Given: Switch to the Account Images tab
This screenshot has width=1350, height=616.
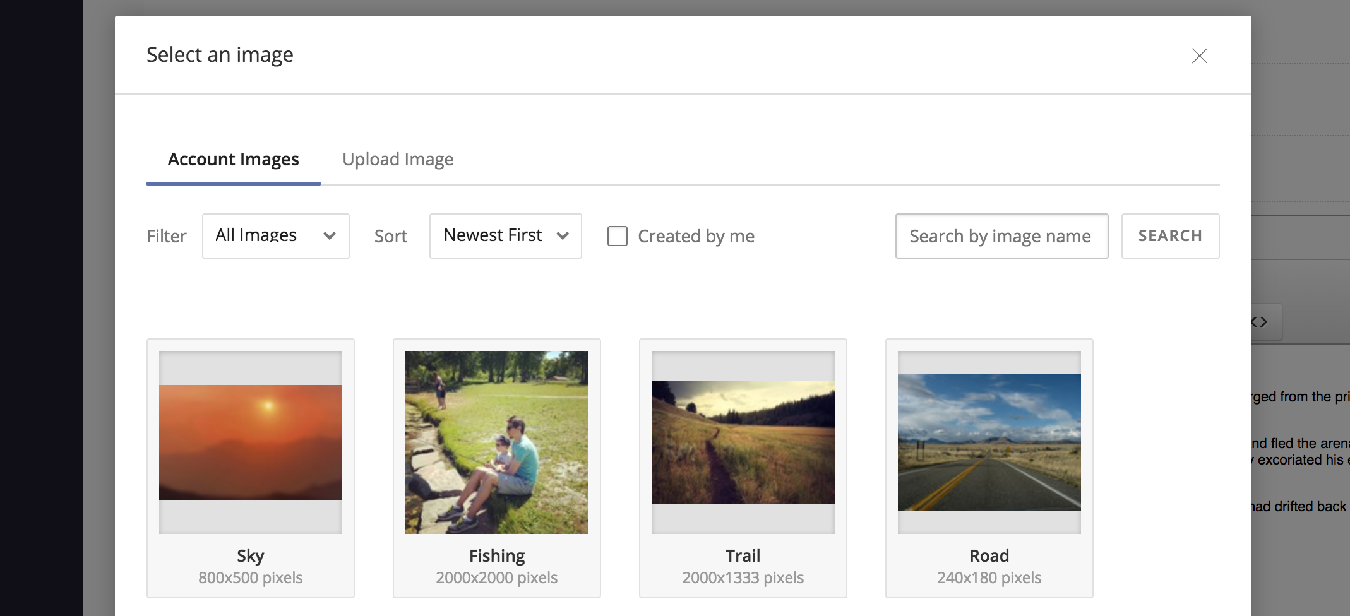Looking at the screenshot, I should tap(233, 160).
